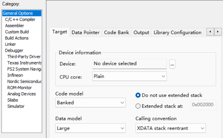Expand the Code model dropdown

click(x=91, y=103)
